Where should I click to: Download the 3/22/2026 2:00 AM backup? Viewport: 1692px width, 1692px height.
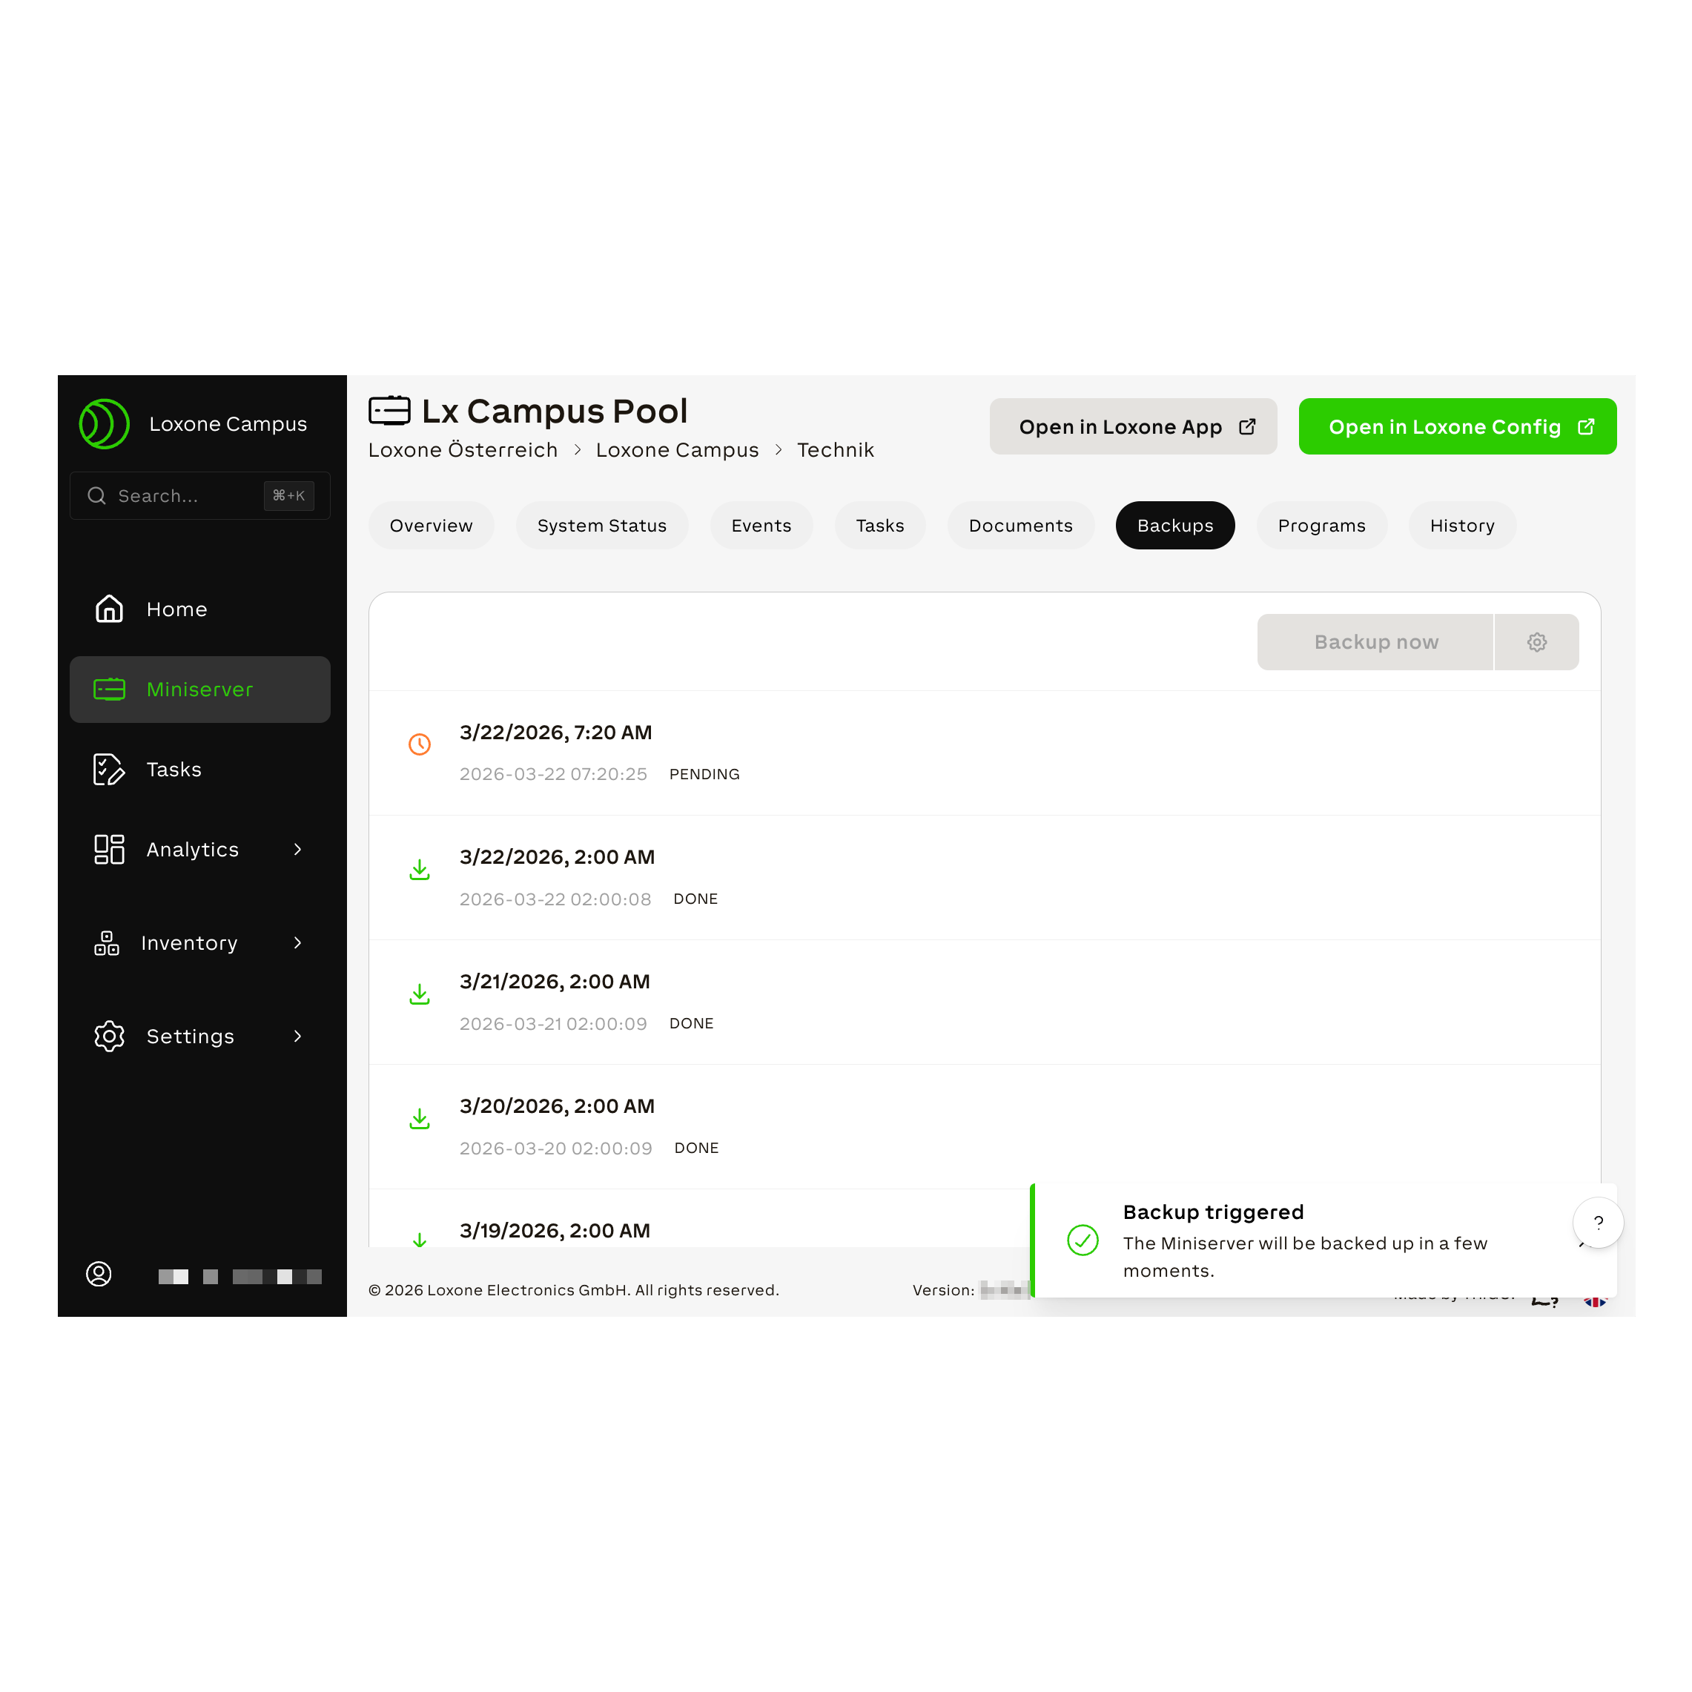coord(420,870)
